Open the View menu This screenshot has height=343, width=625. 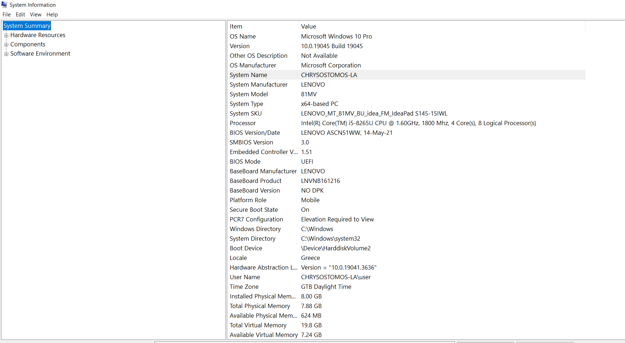click(x=36, y=15)
